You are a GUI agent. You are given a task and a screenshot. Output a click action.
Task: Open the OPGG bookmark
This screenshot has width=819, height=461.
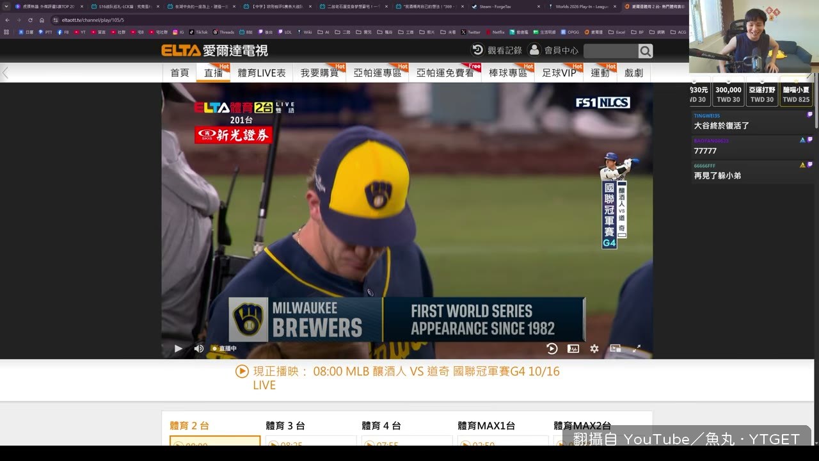(x=570, y=31)
